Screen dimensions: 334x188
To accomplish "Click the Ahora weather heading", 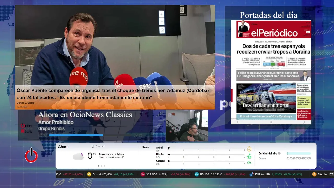I will [x=63, y=147].
